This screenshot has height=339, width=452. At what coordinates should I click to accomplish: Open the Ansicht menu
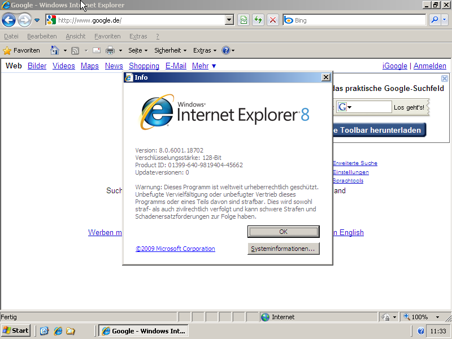[76, 36]
